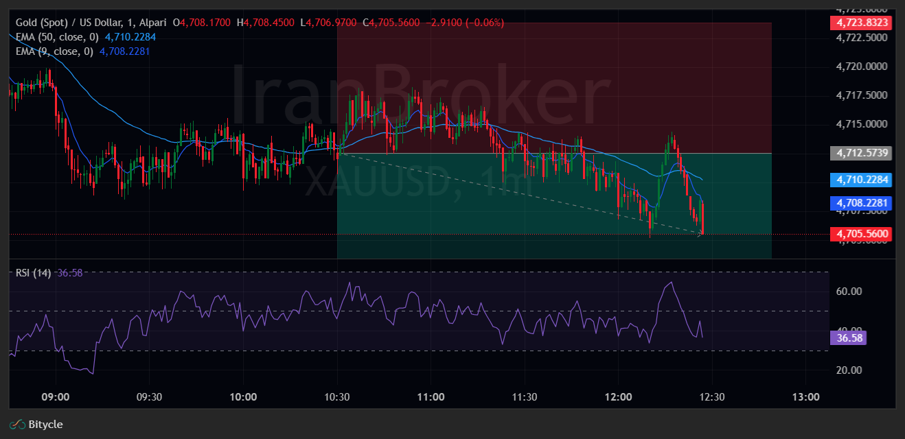
Task: Click the −2.9100 (−0.06%) change value
Action: point(465,23)
